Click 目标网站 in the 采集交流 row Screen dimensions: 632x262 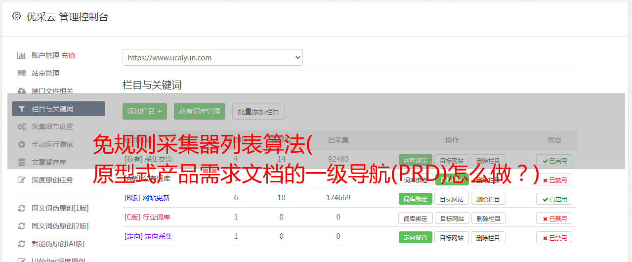click(x=452, y=161)
